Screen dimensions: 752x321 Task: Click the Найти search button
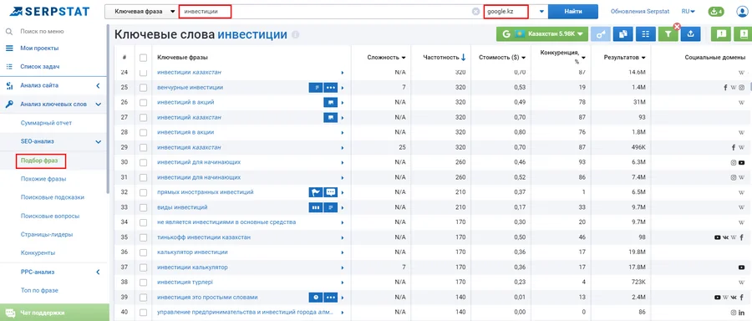tap(573, 12)
